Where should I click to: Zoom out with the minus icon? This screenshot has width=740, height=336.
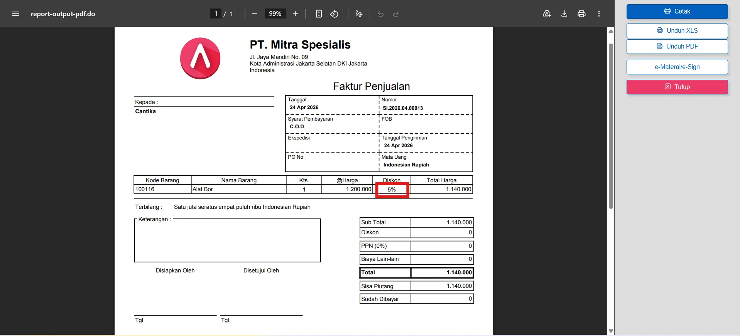tap(255, 14)
